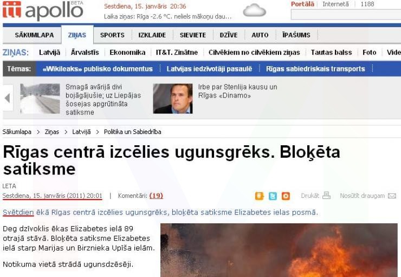This screenshot has width=401, height=277.
Task: Open the comments link (19)
Action: (156, 196)
